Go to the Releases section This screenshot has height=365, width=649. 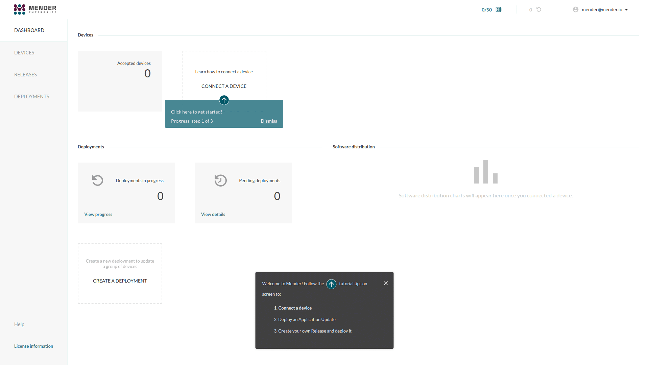[x=25, y=74]
